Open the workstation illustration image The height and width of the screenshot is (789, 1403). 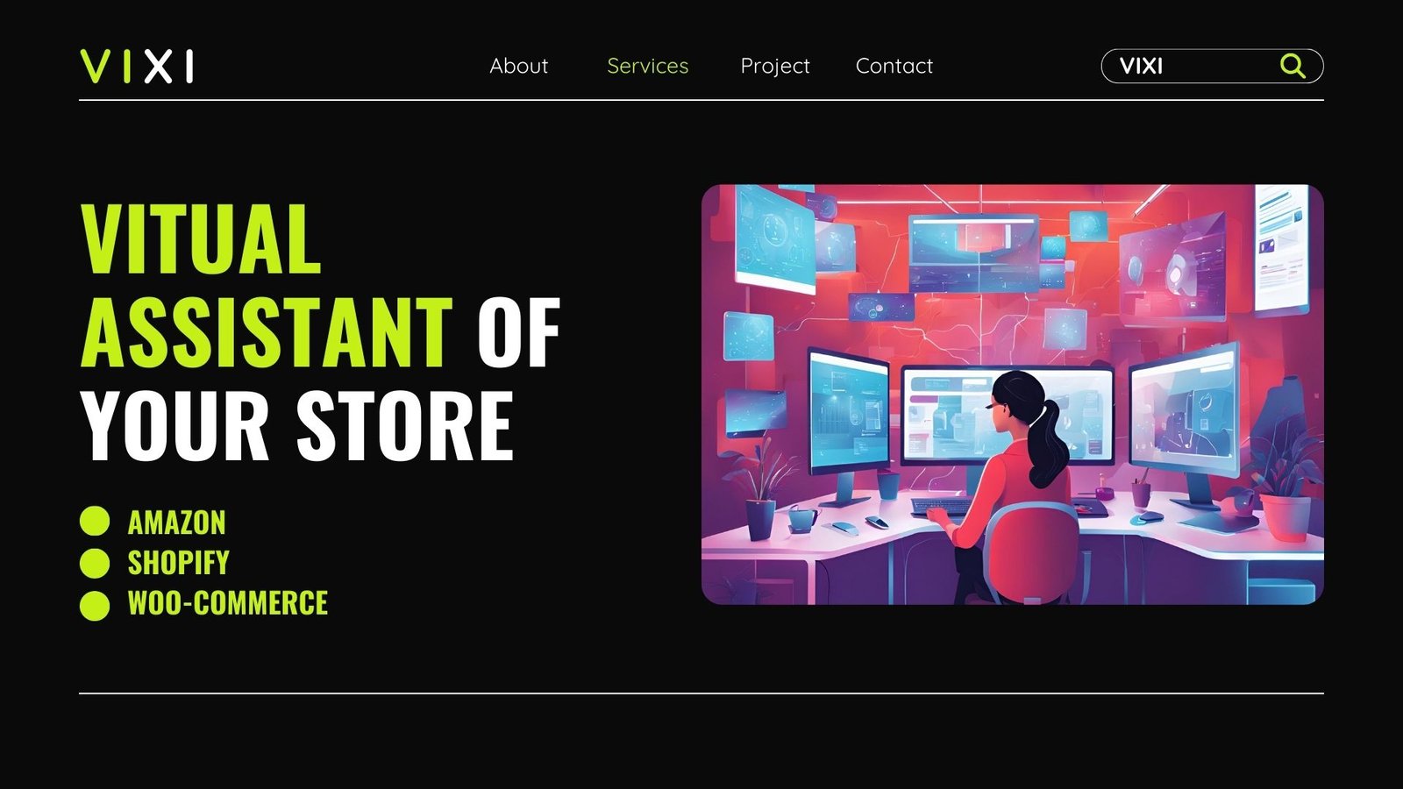coord(1012,394)
